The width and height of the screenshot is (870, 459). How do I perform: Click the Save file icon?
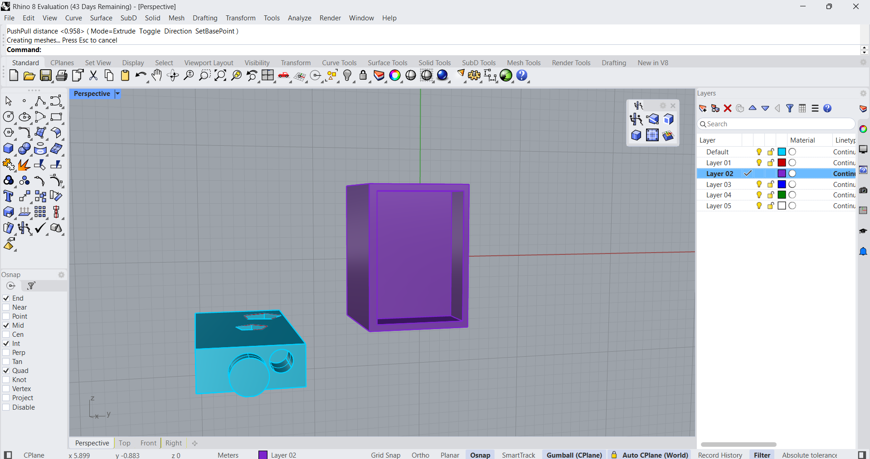pos(46,76)
